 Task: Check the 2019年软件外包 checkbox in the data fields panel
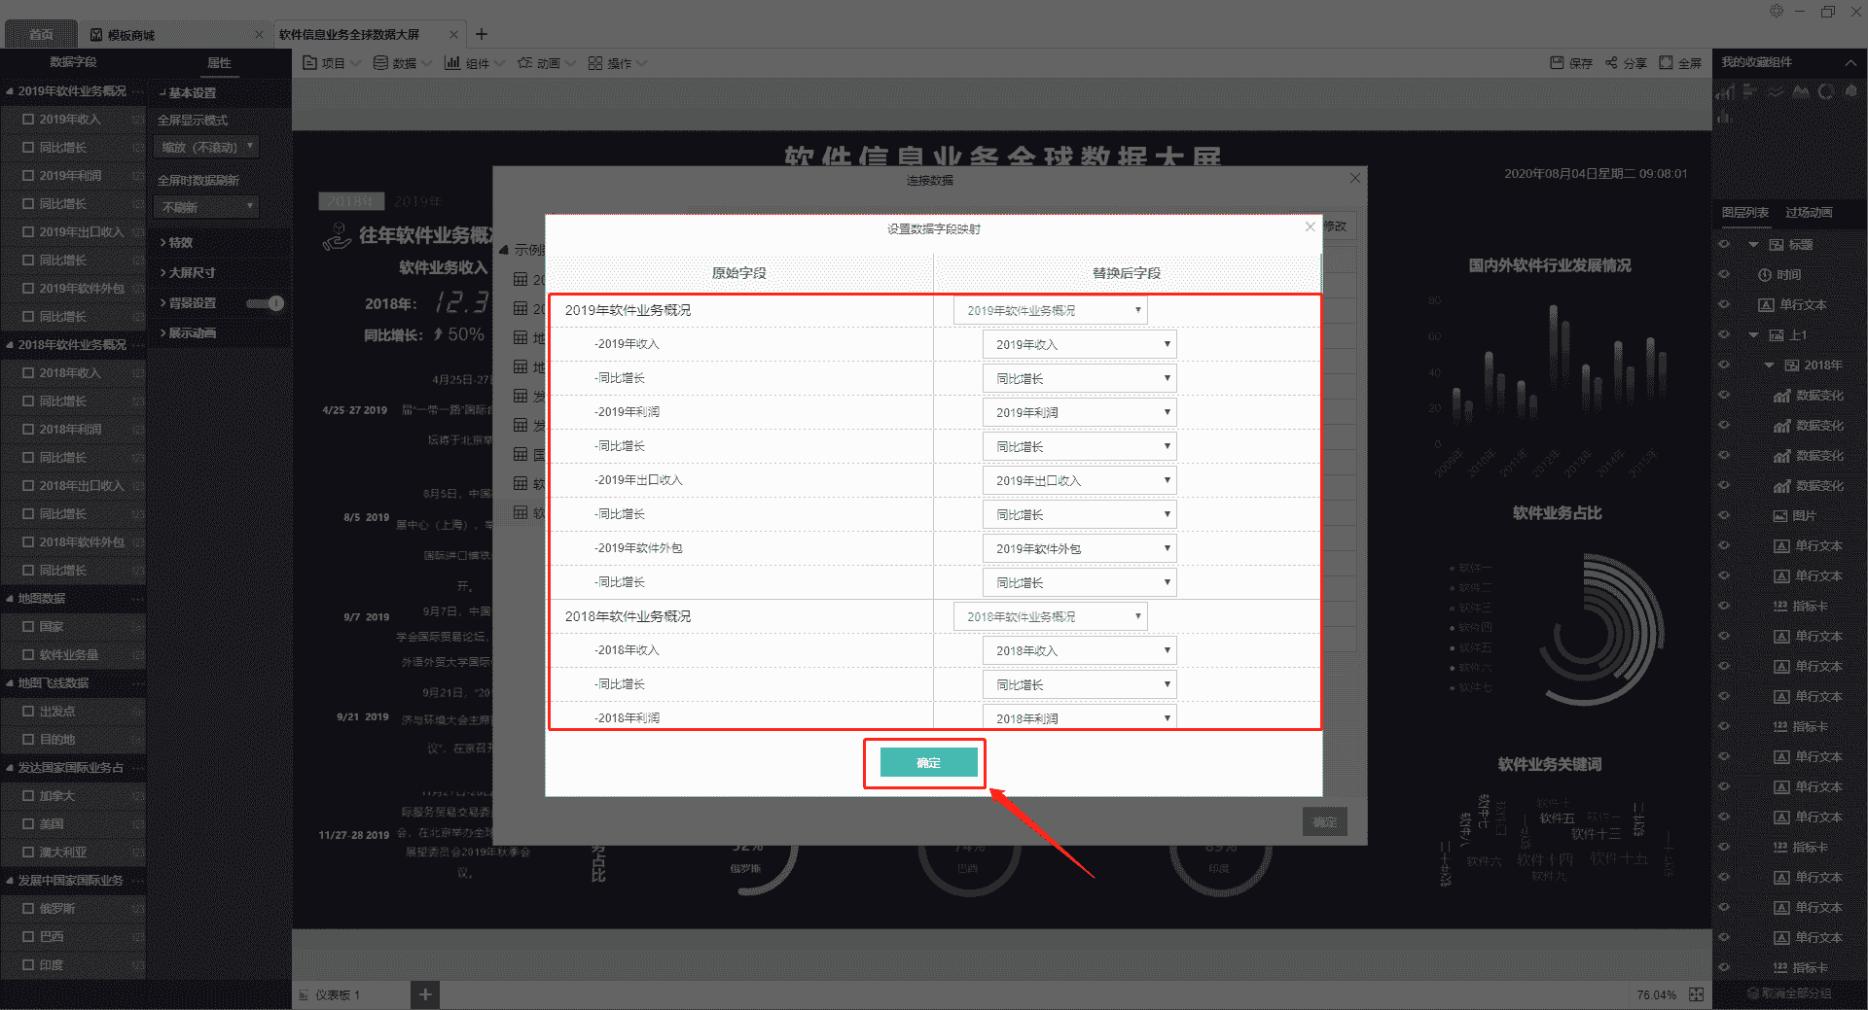pyautogui.click(x=28, y=289)
